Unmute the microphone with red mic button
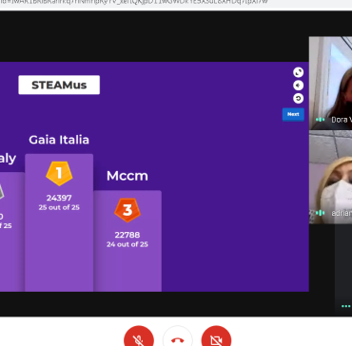Viewport: 352px width, 346px height. [x=139, y=339]
